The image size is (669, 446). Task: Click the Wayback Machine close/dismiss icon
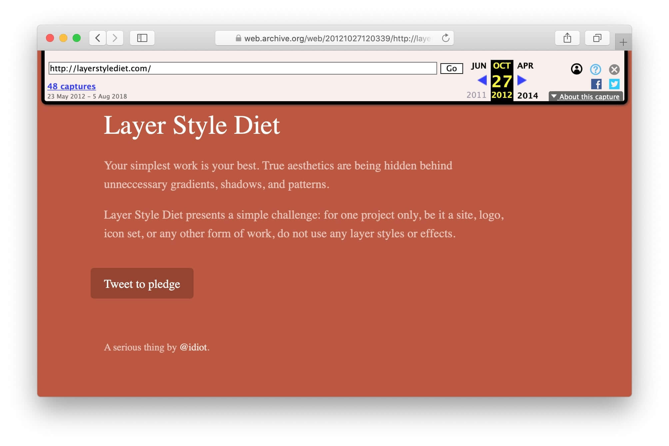[x=614, y=69]
